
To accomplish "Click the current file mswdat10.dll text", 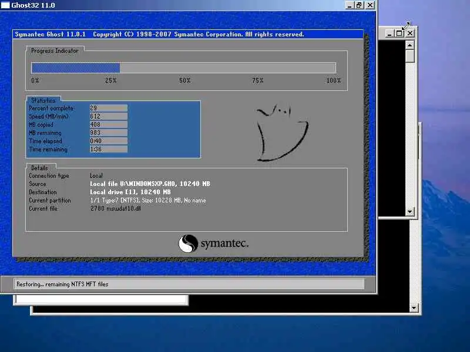I will click(115, 209).
